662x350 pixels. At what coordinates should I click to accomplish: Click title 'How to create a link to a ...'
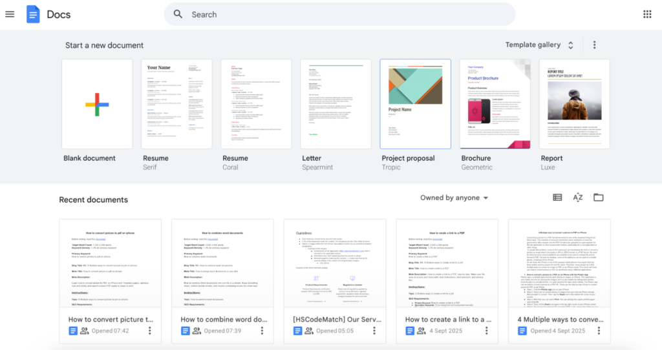click(x=449, y=320)
